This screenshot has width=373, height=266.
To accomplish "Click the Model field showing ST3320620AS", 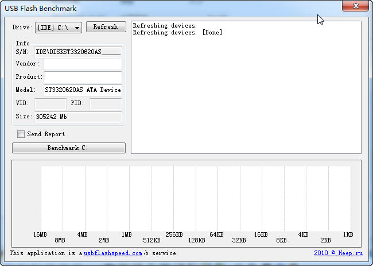I will pos(83,90).
